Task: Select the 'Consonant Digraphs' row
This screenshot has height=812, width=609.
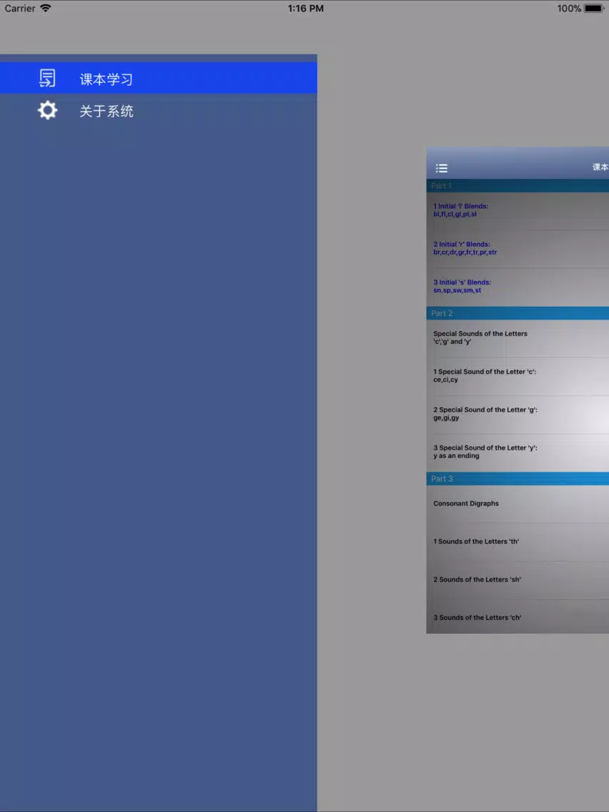Action: click(x=518, y=504)
